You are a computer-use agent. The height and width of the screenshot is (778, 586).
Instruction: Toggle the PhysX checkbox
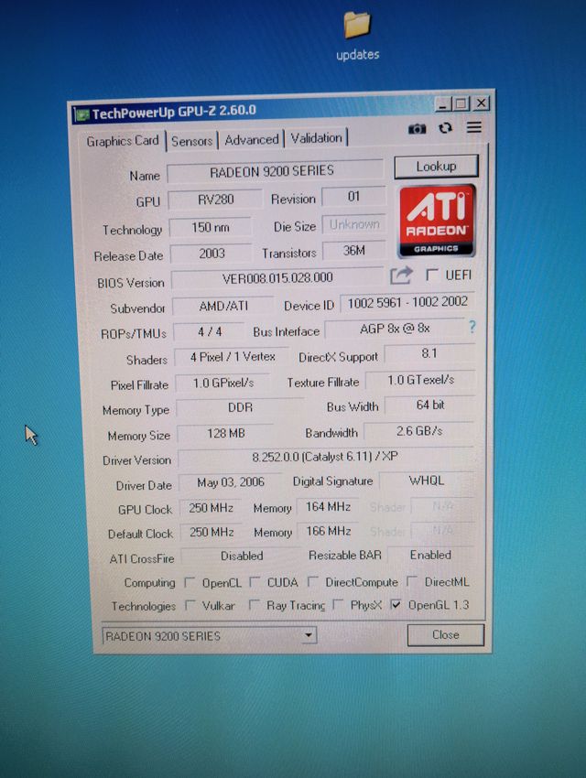(x=338, y=604)
